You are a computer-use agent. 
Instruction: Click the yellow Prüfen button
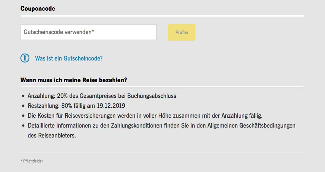coord(182,32)
